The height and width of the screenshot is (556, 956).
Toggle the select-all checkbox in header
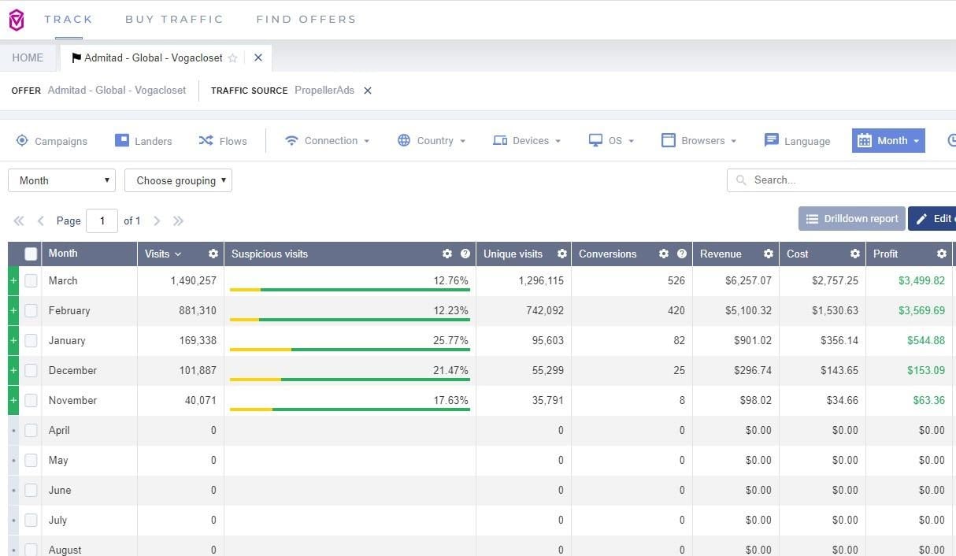[x=31, y=254]
